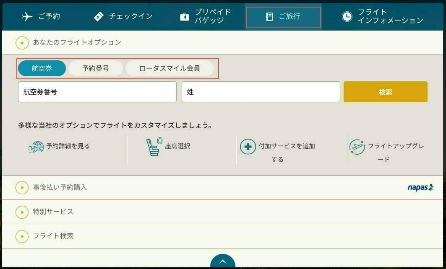Open the プリペイドバゲッジ tab
Image resolution: width=446 pixels, height=269 pixels.
pyautogui.click(x=206, y=16)
